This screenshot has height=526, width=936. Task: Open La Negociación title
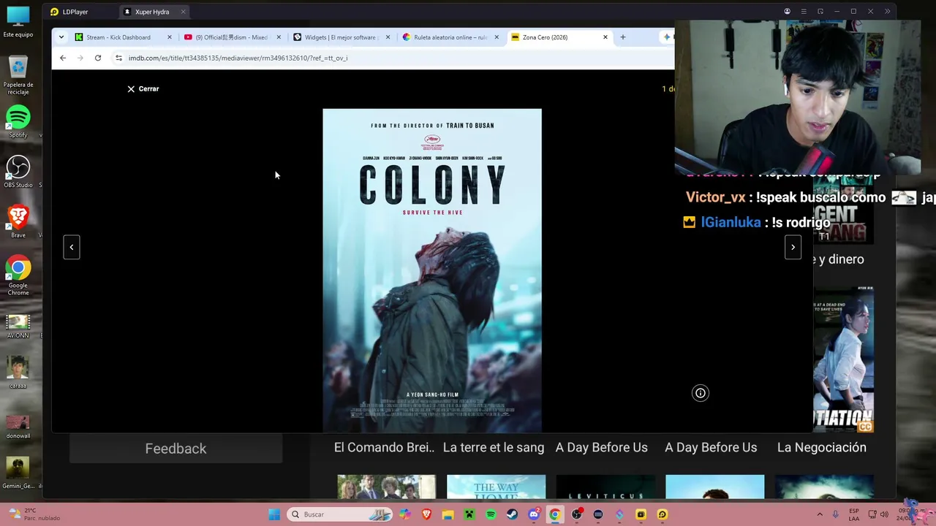822,447
